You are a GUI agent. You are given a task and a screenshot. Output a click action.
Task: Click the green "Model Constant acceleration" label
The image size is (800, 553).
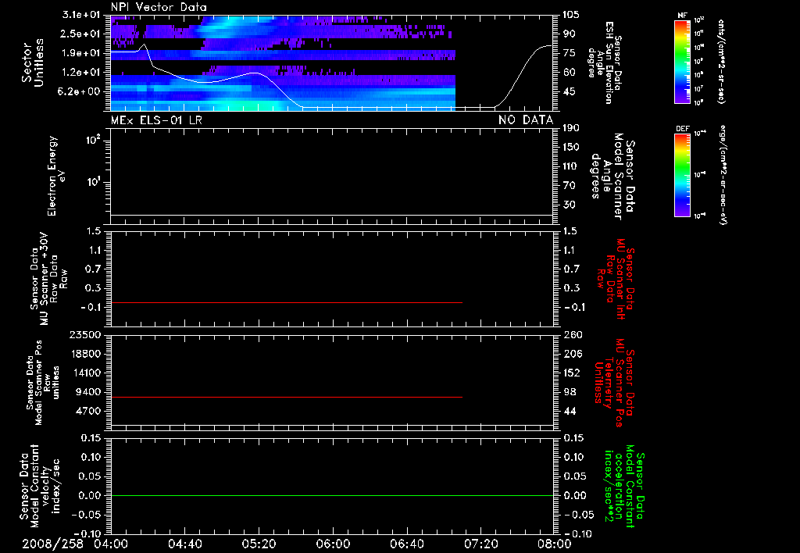tap(625, 487)
